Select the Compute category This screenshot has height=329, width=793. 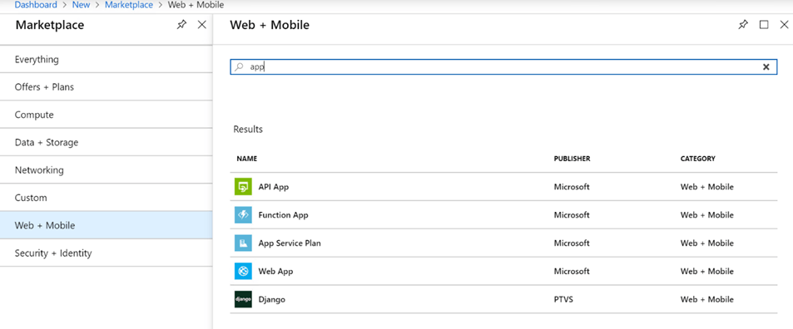tap(107, 115)
